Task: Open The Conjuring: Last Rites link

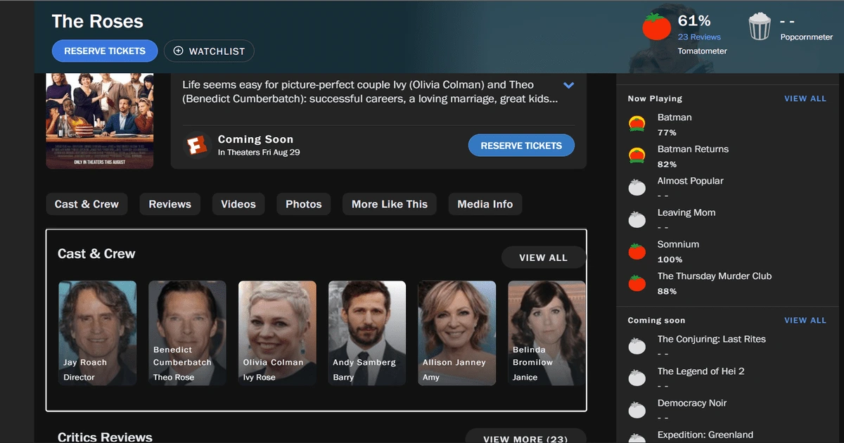Action: pos(712,339)
